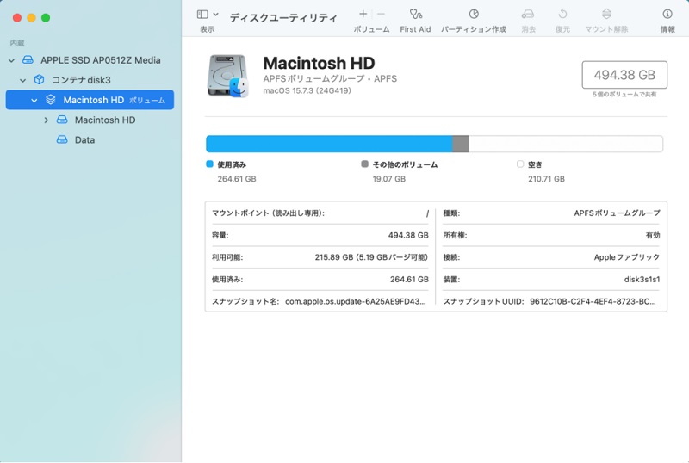Click the 494.38 GB capacity box
This screenshot has height=463, width=689.
point(624,75)
